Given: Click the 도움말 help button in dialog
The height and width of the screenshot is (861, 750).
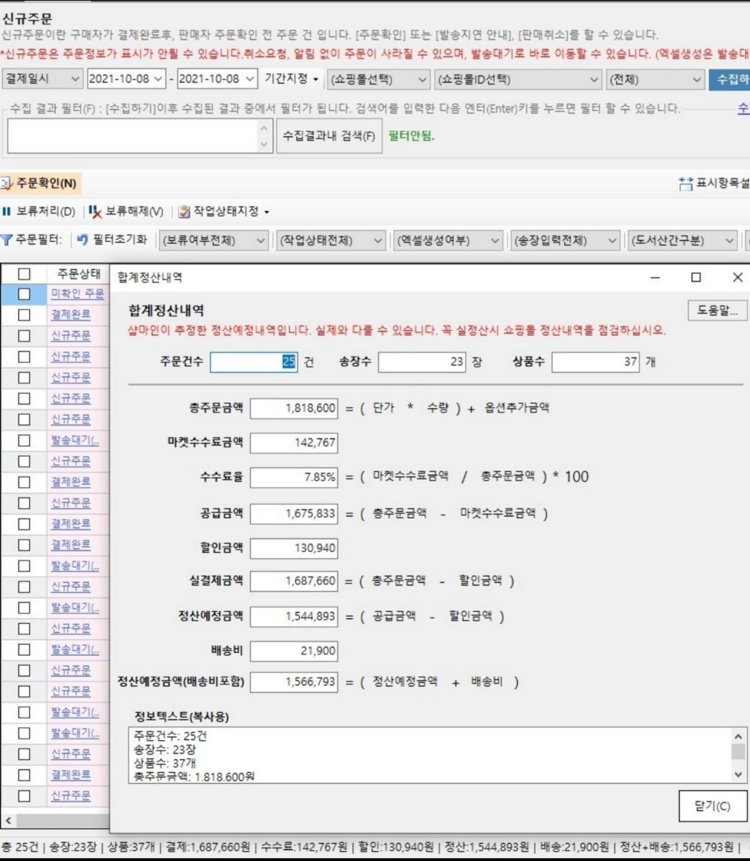Looking at the screenshot, I should 717,310.
